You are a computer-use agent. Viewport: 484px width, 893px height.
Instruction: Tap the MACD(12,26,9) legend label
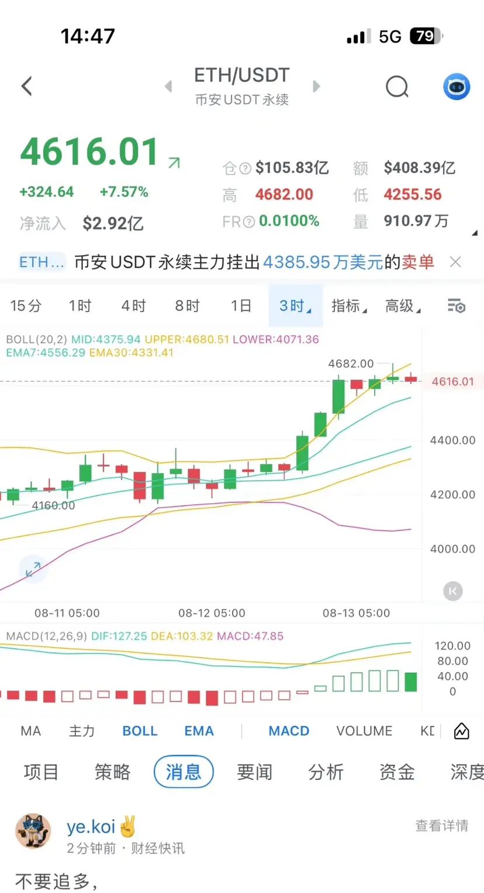[x=47, y=636]
